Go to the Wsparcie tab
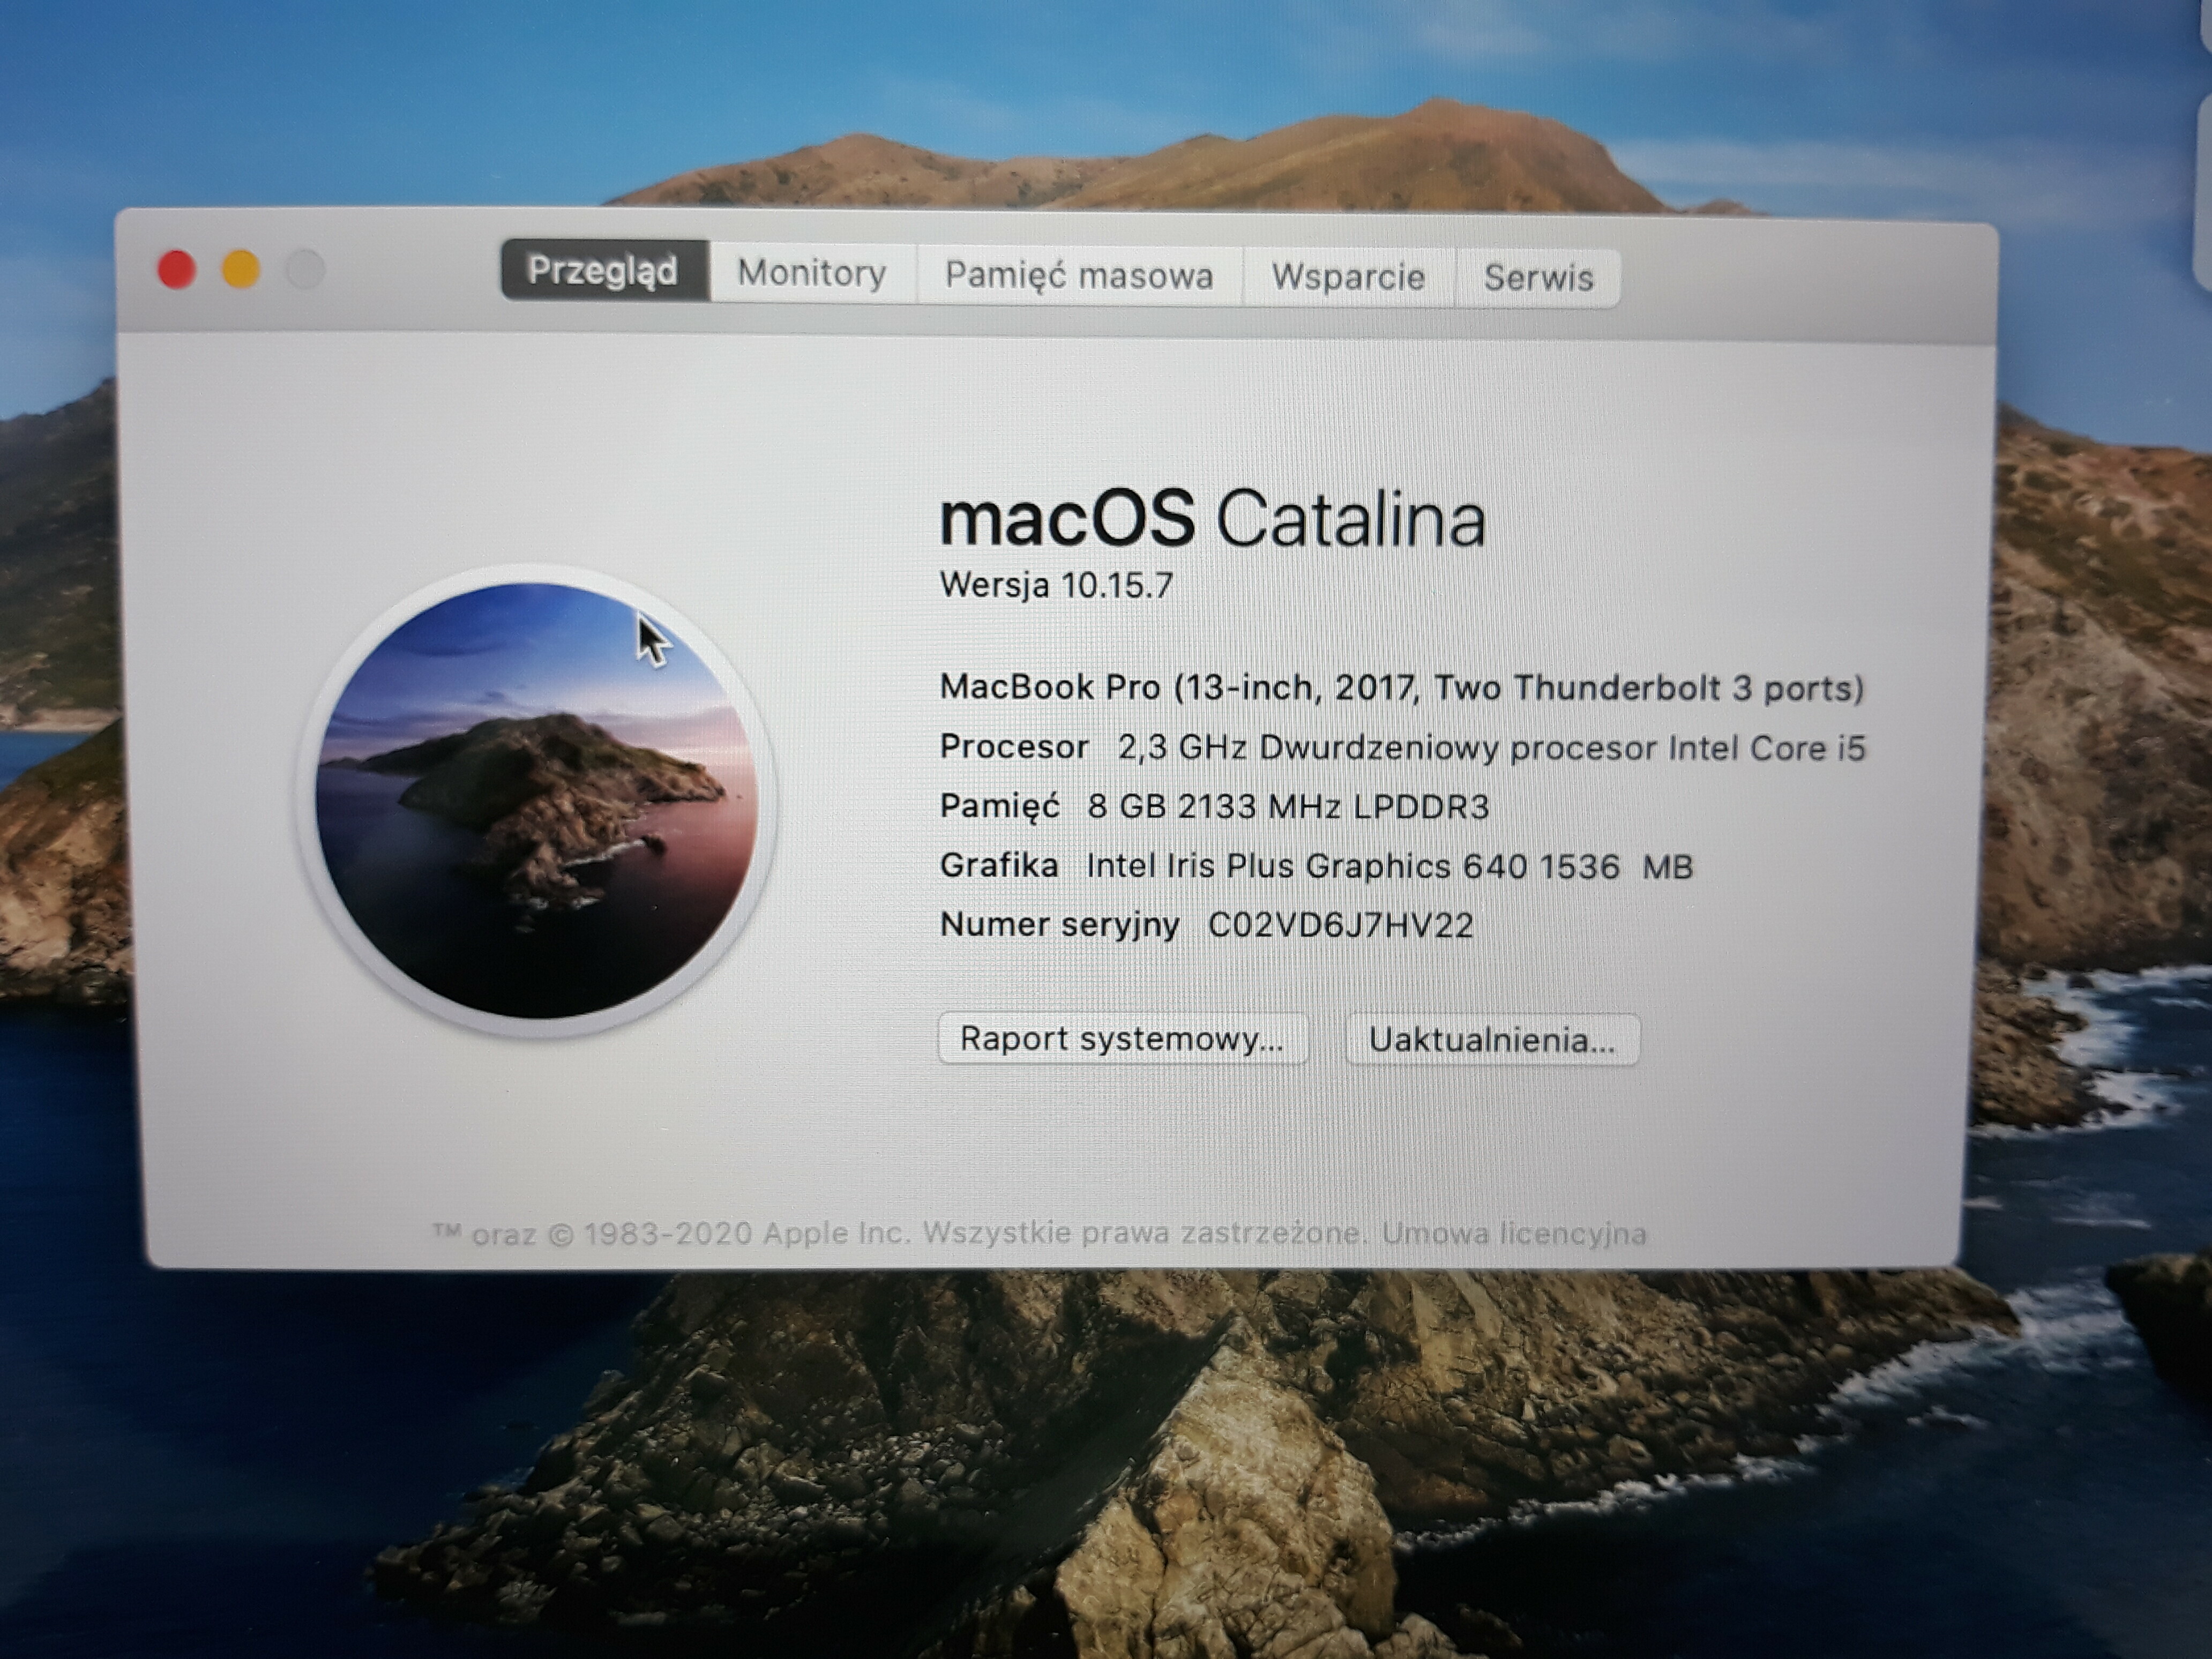 click(x=1348, y=277)
